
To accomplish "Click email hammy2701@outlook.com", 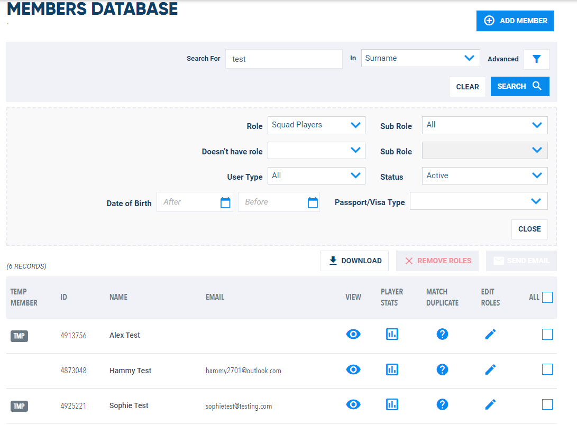I will [243, 371].
